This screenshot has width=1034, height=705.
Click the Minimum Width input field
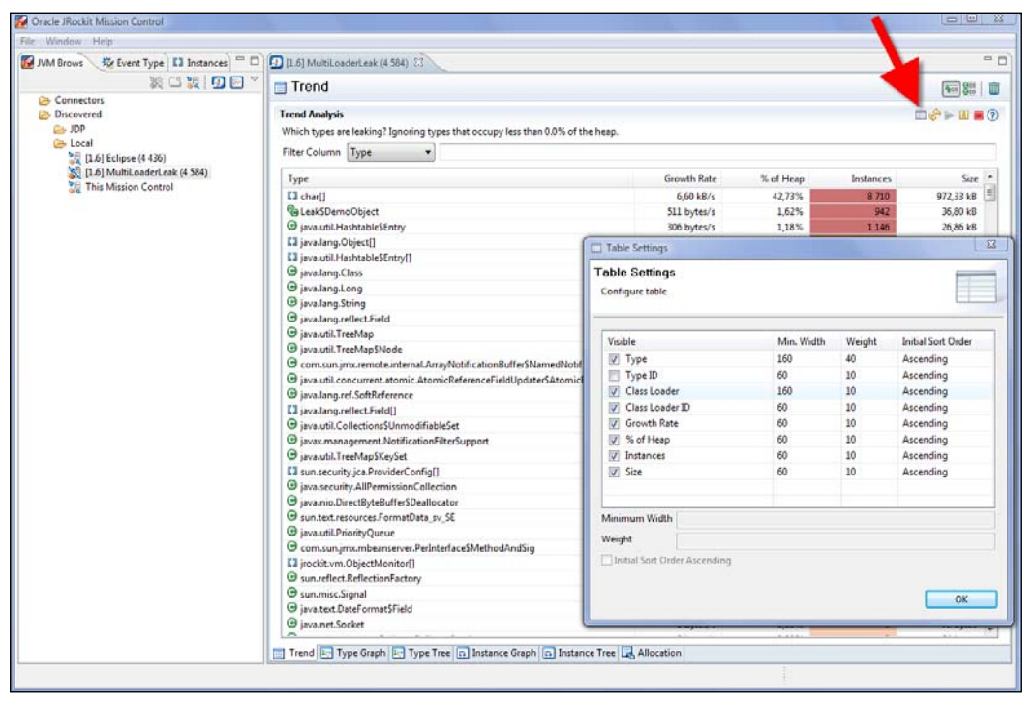(x=836, y=519)
